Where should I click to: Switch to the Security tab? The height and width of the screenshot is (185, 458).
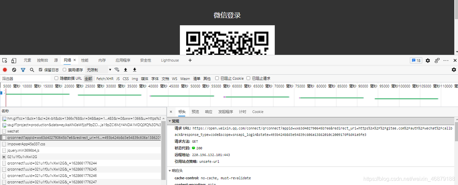(x=146, y=61)
